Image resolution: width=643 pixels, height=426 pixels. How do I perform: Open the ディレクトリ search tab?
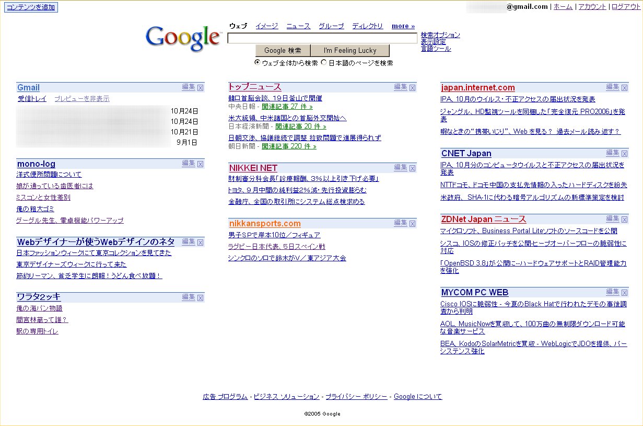tap(367, 26)
